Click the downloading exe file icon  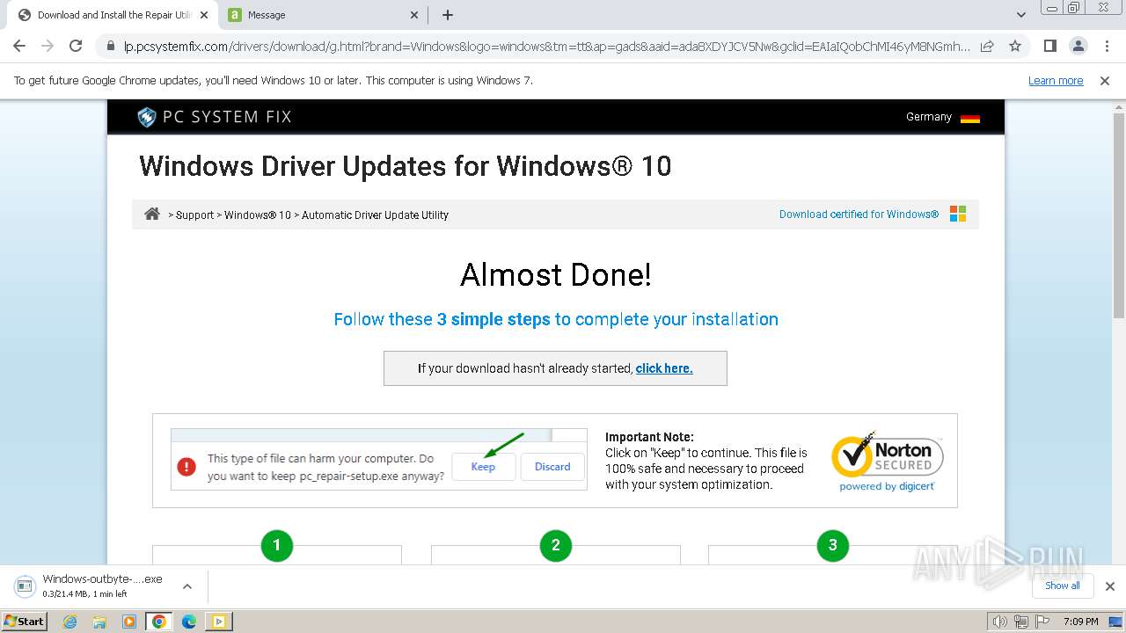[x=26, y=586]
